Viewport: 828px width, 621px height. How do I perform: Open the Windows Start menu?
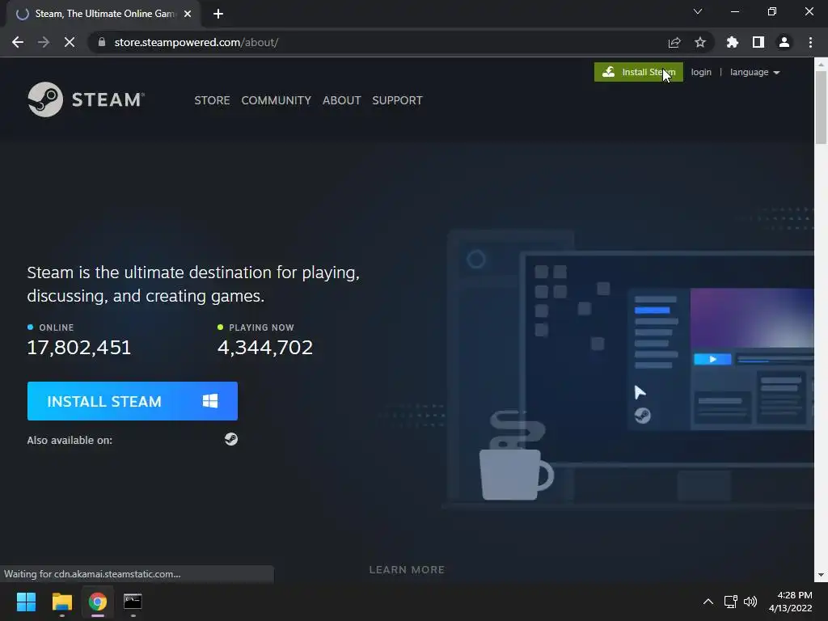(x=26, y=602)
